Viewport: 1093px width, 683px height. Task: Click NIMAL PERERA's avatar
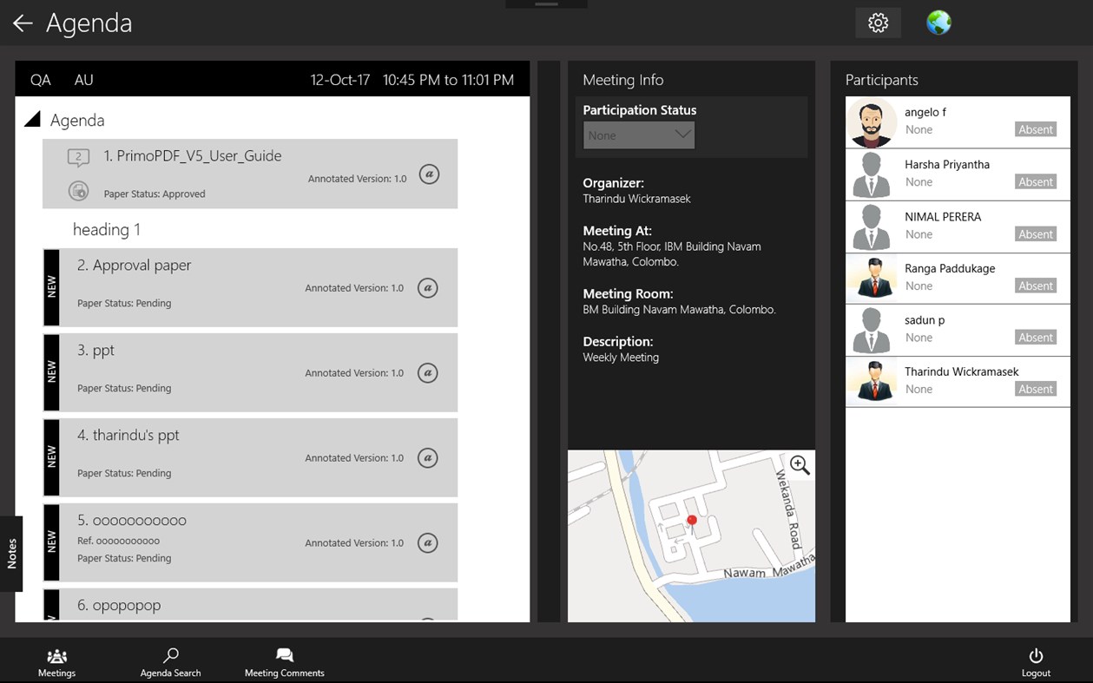(872, 227)
